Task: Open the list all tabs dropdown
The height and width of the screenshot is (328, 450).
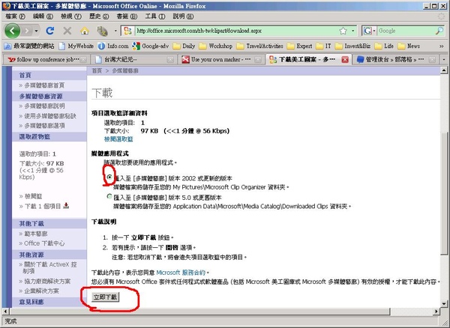Action: click(x=444, y=60)
